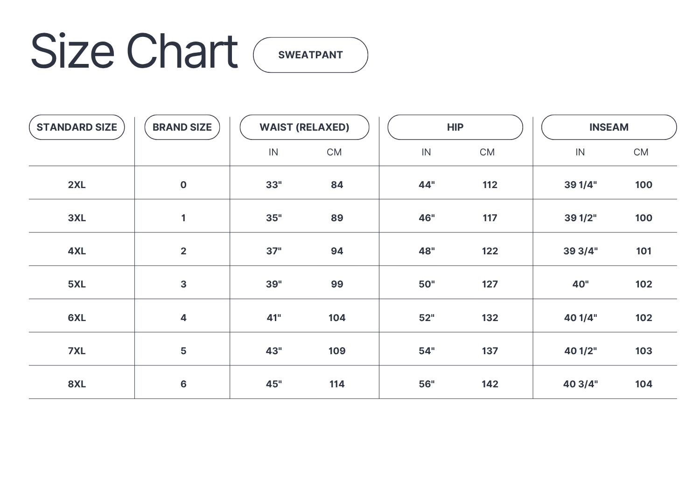The image size is (700, 504).
Task: Click the Size Chart title text
Action: 134,51
